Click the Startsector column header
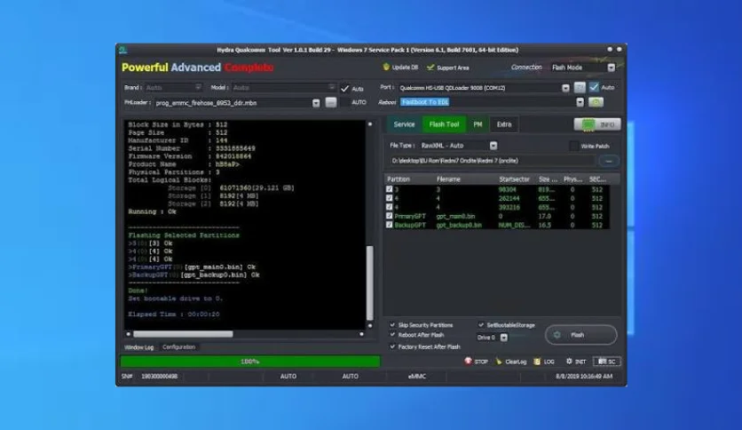 point(514,179)
